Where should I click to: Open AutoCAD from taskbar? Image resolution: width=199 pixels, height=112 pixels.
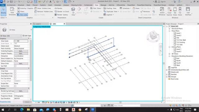coord(73,110)
